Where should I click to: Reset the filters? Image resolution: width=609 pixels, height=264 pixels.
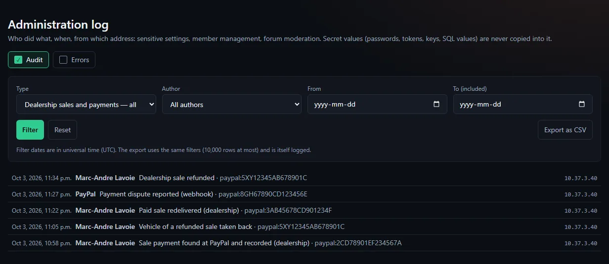(63, 130)
